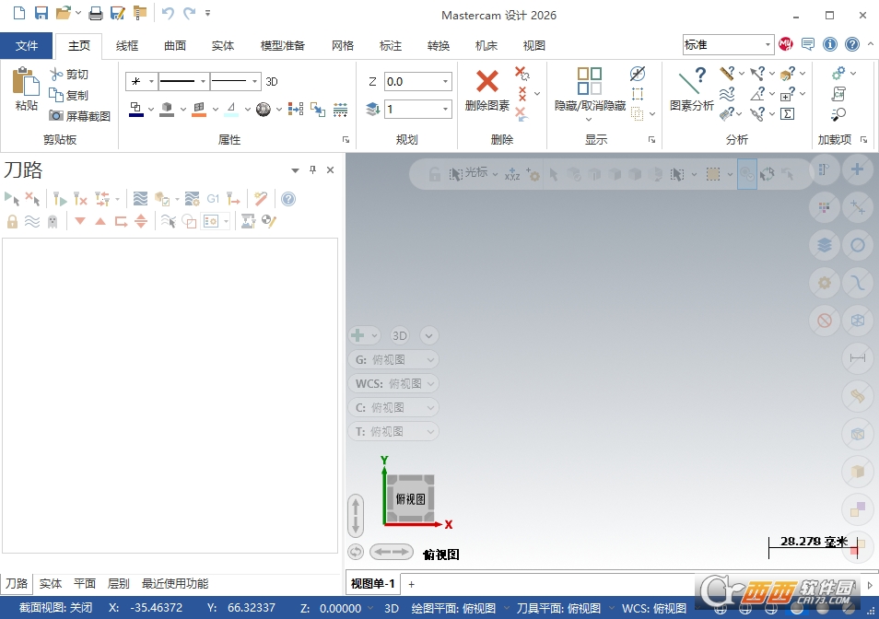This screenshot has height=619, width=879.
Task: Click 屏幕截图 screenshot button
Action: (x=79, y=116)
